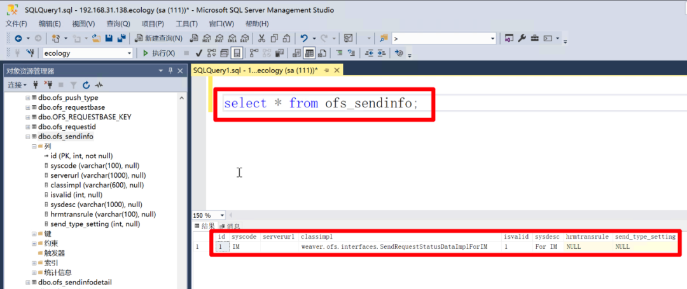Viewport: 687px width, 289px height.
Task: Click the Save All double-floppy icon
Action: [121, 39]
